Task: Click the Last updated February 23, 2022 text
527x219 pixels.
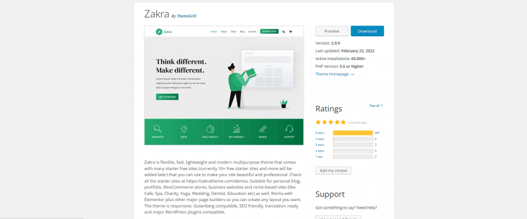Action: pyautogui.click(x=345, y=51)
